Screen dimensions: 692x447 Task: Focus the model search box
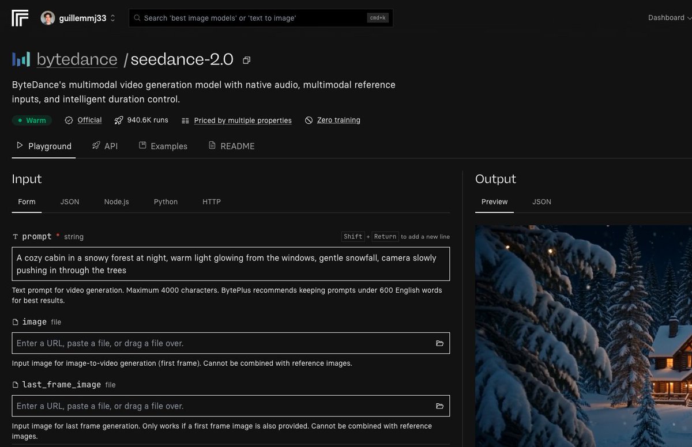[x=261, y=18]
